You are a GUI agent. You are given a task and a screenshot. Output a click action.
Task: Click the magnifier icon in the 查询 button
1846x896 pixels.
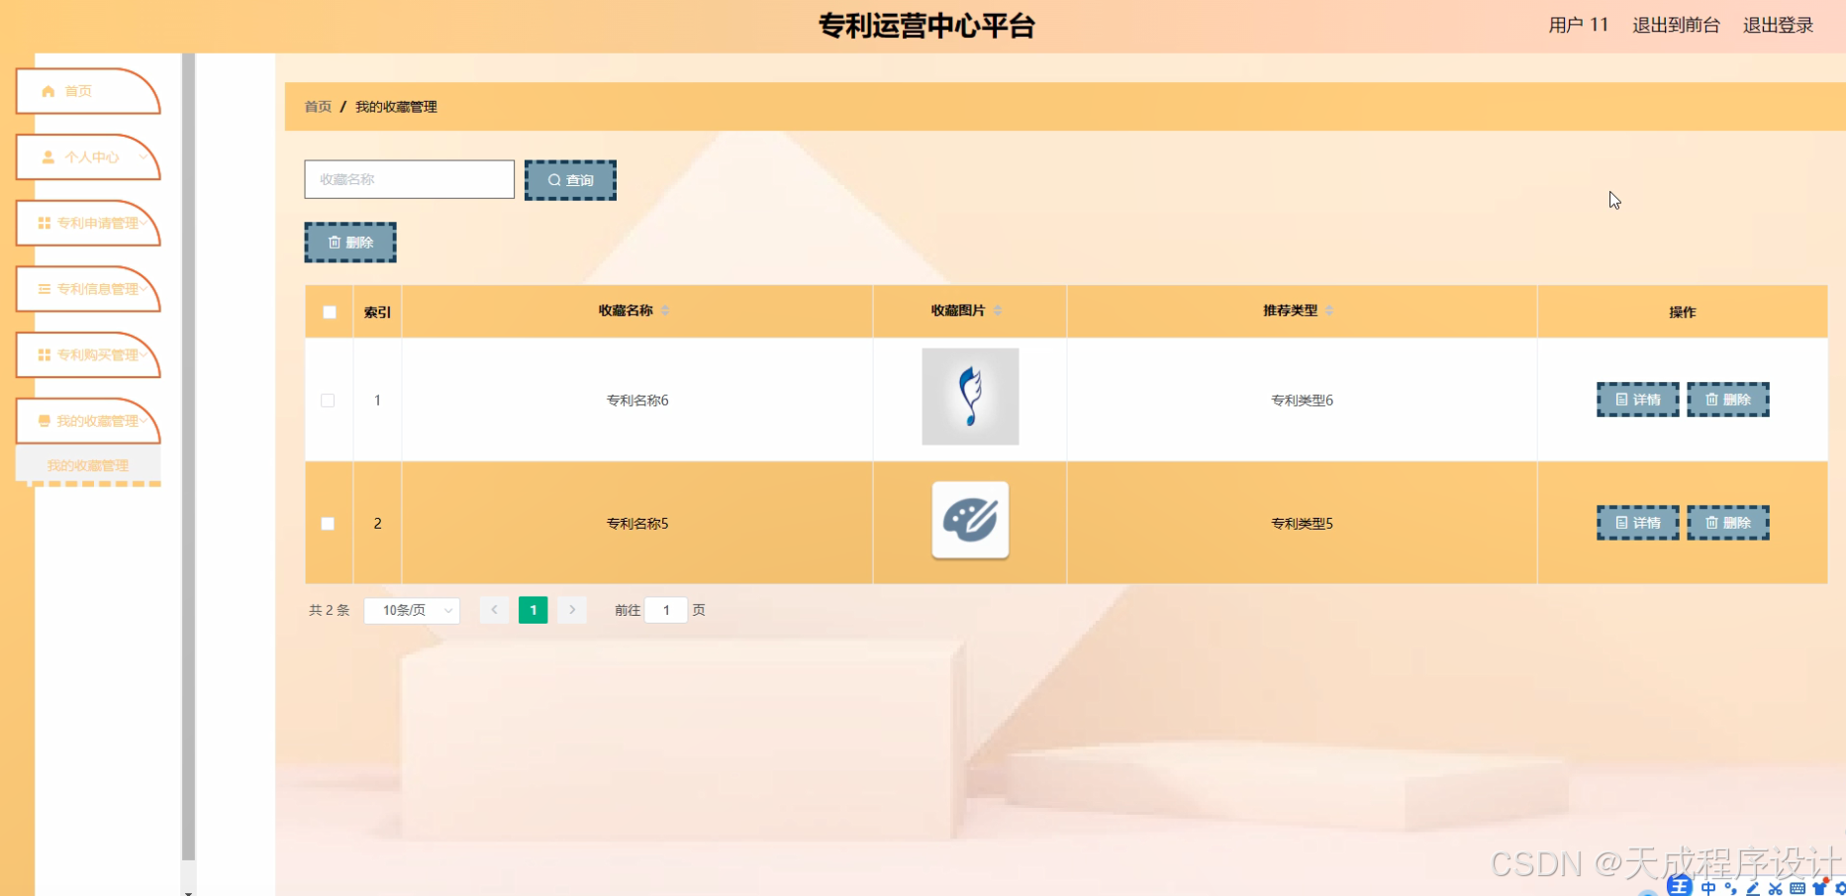click(x=555, y=179)
